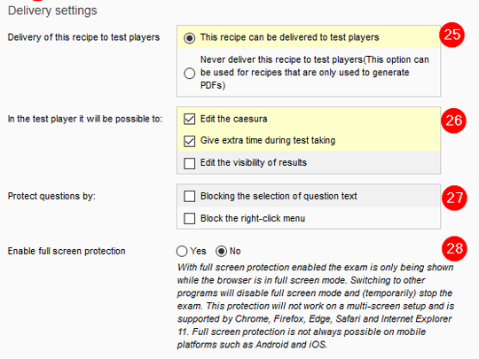Screen dimensions: 479x359
Task: Toggle 'Give extra time during test taking'
Action: coord(190,141)
